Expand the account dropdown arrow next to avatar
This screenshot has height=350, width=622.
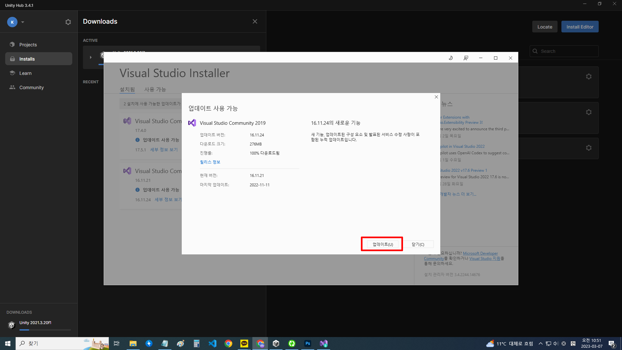[23, 22]
